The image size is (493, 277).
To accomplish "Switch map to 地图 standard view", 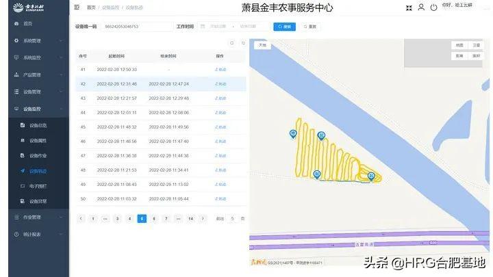I will (x=459, y=45).
